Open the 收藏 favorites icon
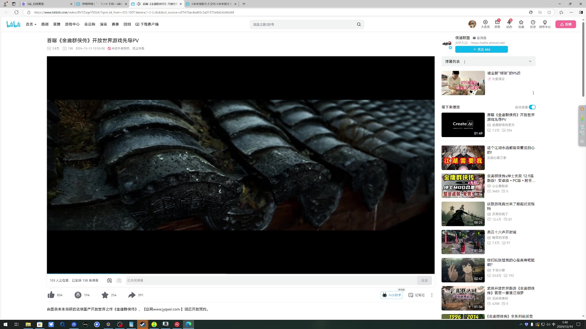This screenshot has width=586, height=329. point(521,24)
